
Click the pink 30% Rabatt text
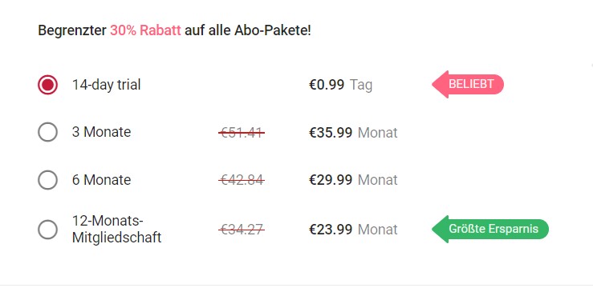click(x=145, y=30)
